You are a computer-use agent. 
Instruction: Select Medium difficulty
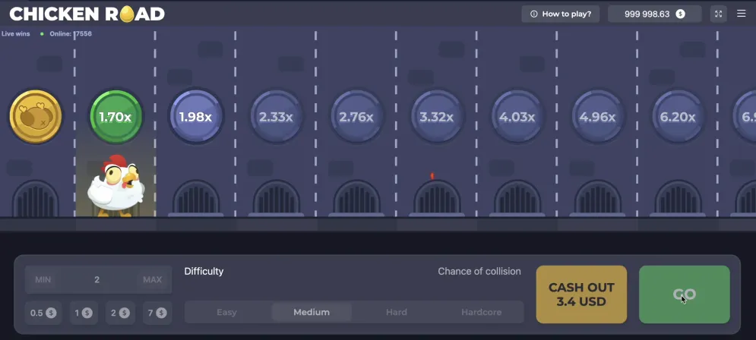[x=312, y=313]
